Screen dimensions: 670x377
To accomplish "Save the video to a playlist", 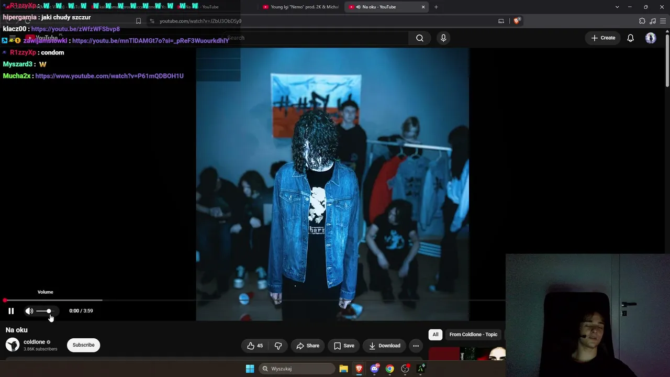I will tap(344, 346).
